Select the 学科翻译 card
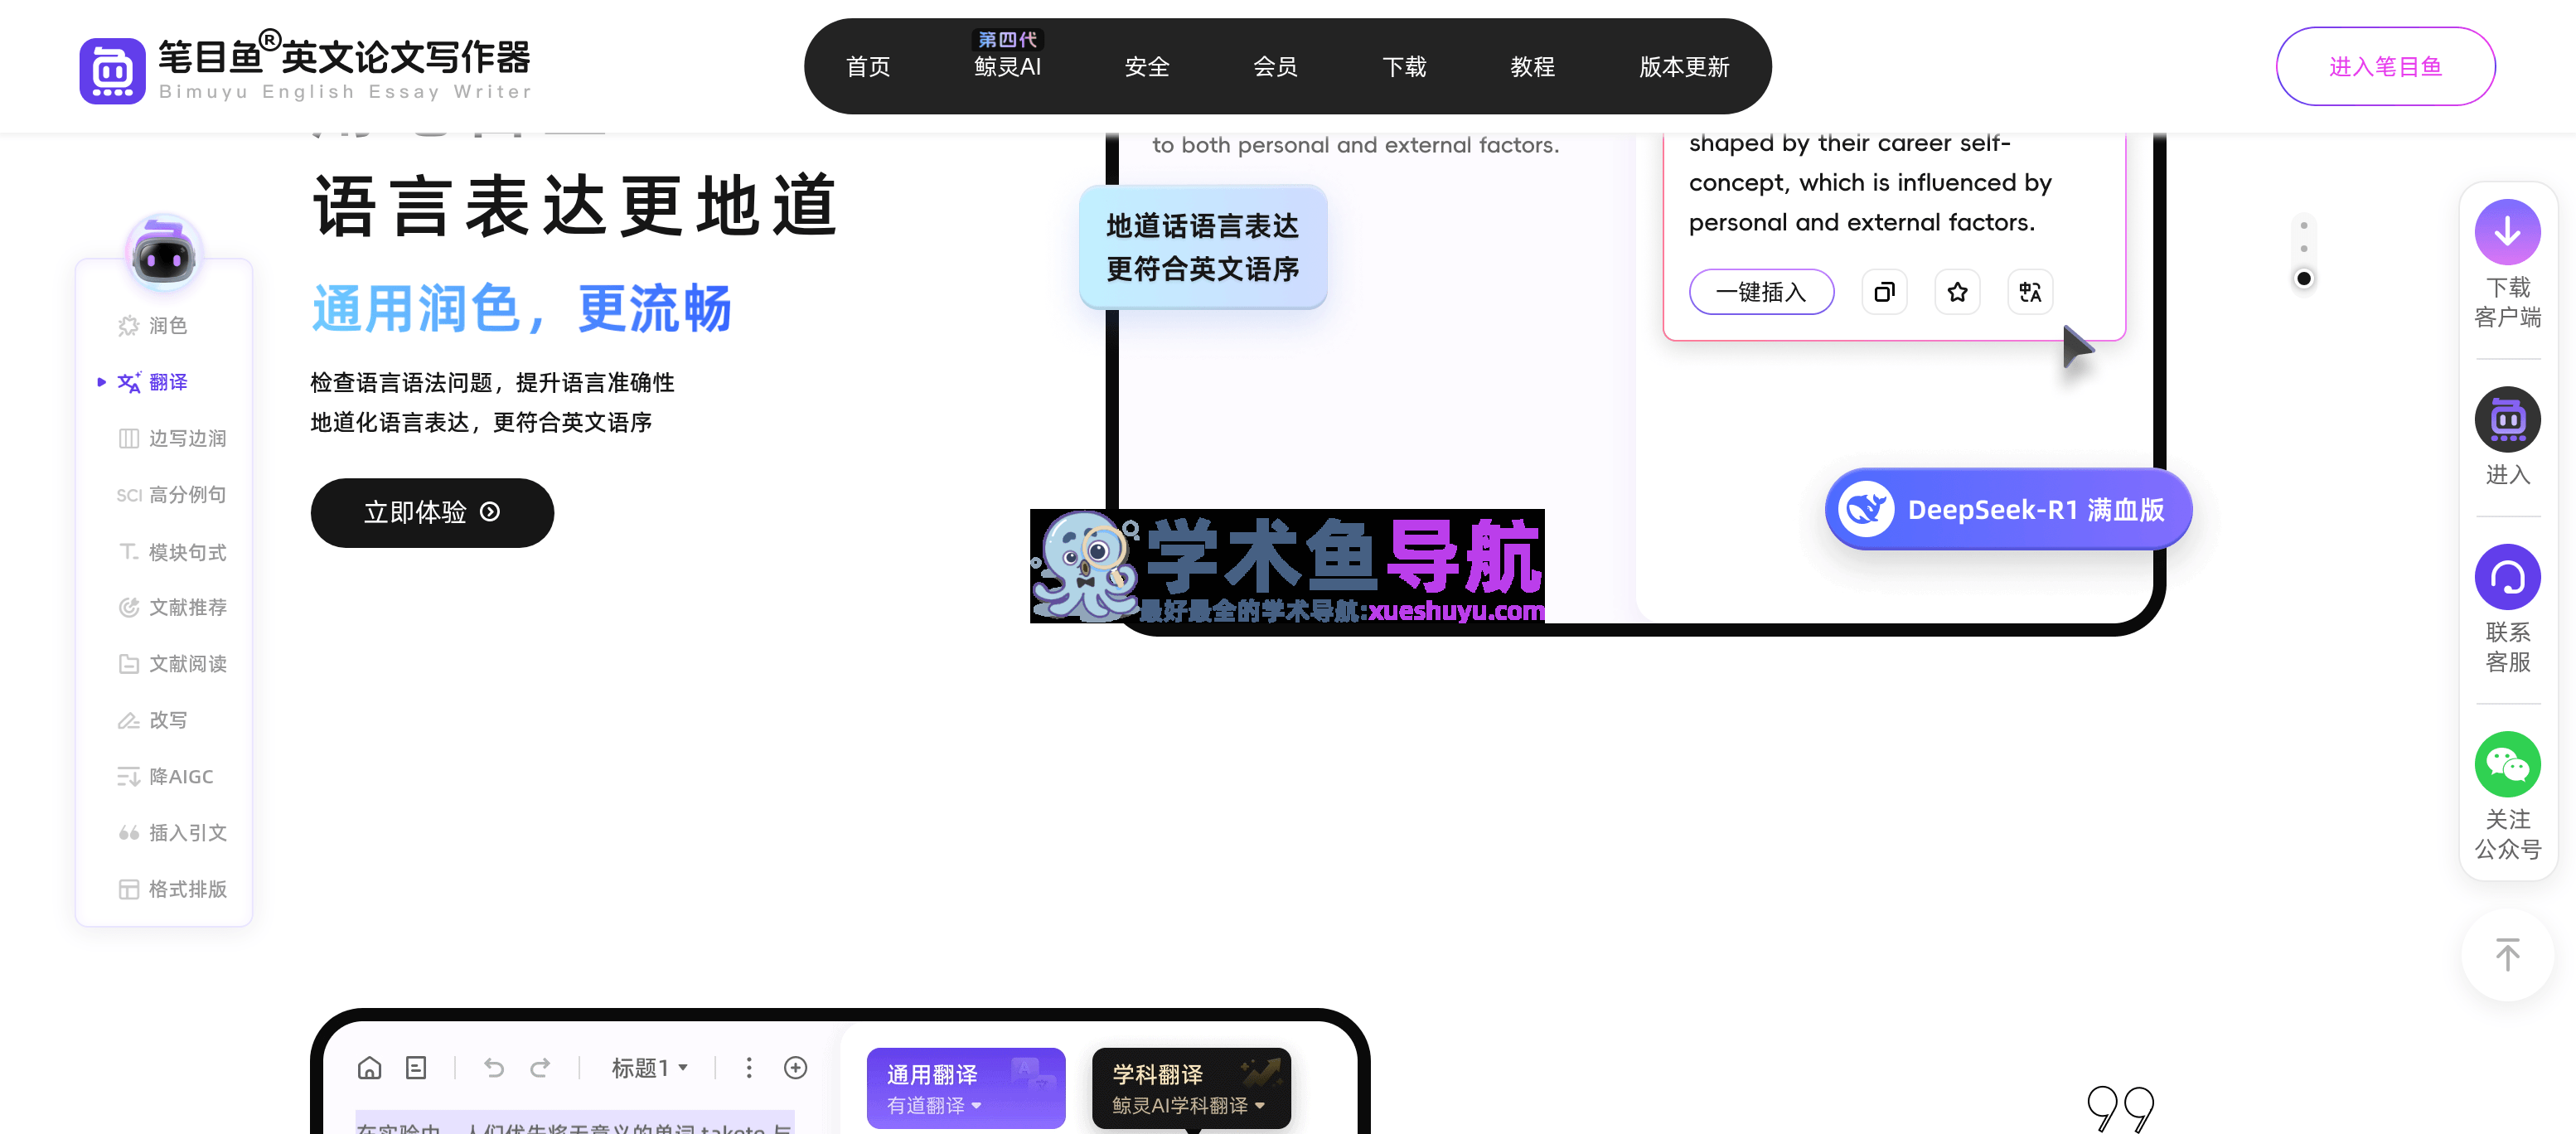Viewport: 2576px width, 1134px height. click(x=1191, y=1088)
